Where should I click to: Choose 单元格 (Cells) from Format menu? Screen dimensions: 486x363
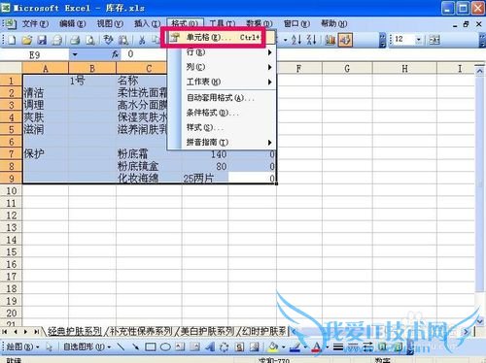222,38
